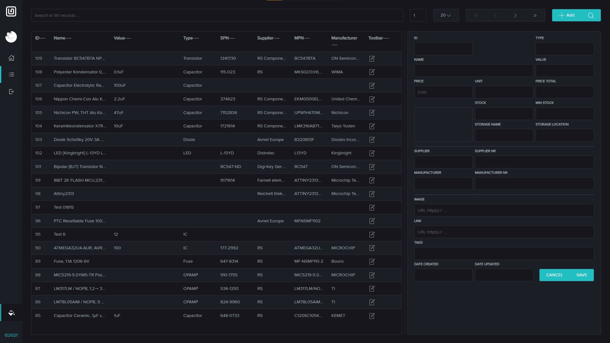Image resolution: width=610 pixels, height=343 pixels.
Task: Select the Distrelec supplier cell
Action: (266, 153)
